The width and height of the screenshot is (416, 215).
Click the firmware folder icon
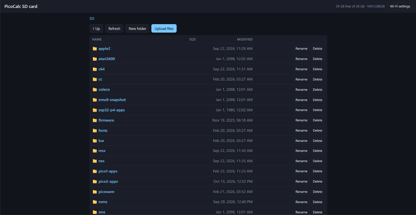95,120
